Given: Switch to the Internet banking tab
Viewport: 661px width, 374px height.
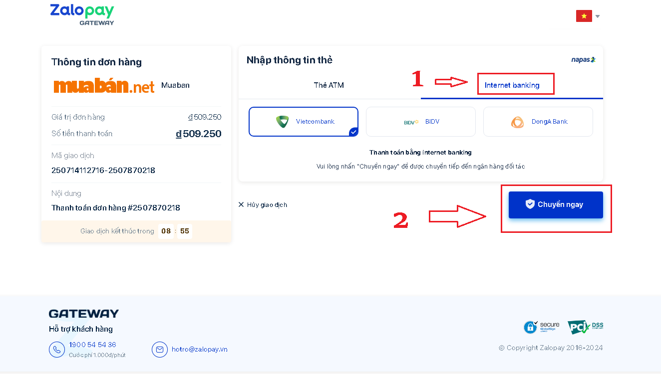Looking at the screenshot, I should (512, 85).
